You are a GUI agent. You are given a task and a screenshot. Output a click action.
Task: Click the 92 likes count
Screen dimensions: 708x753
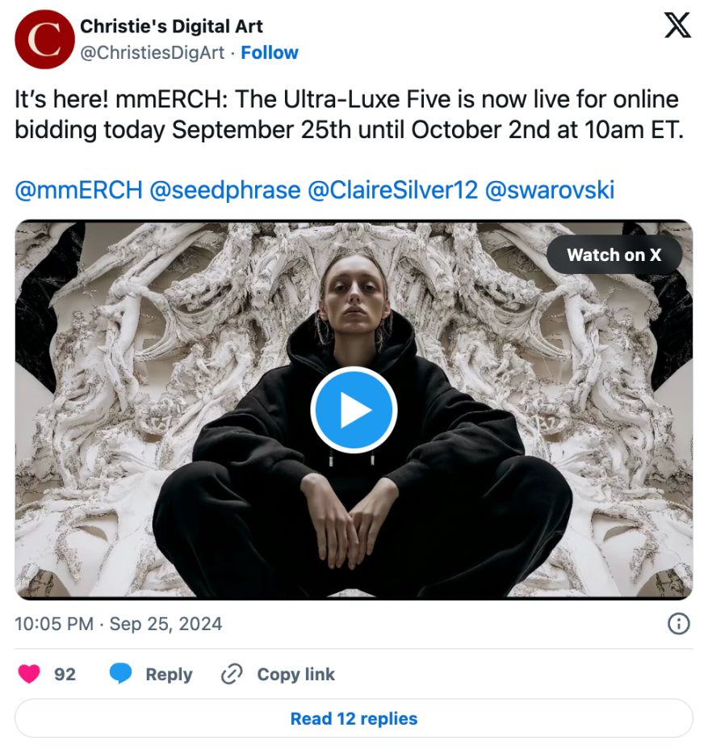[x=65, y=675]
